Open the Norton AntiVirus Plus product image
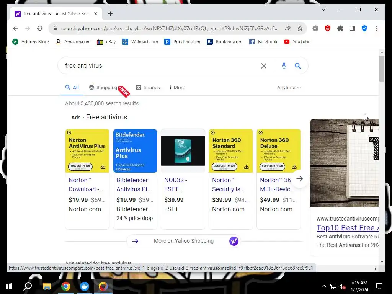392x294 pixels. [87, 151]
